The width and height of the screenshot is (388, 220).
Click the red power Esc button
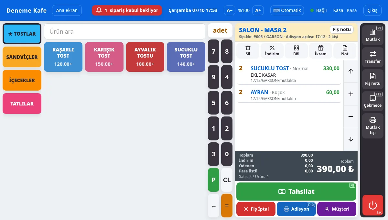[373, 205]
